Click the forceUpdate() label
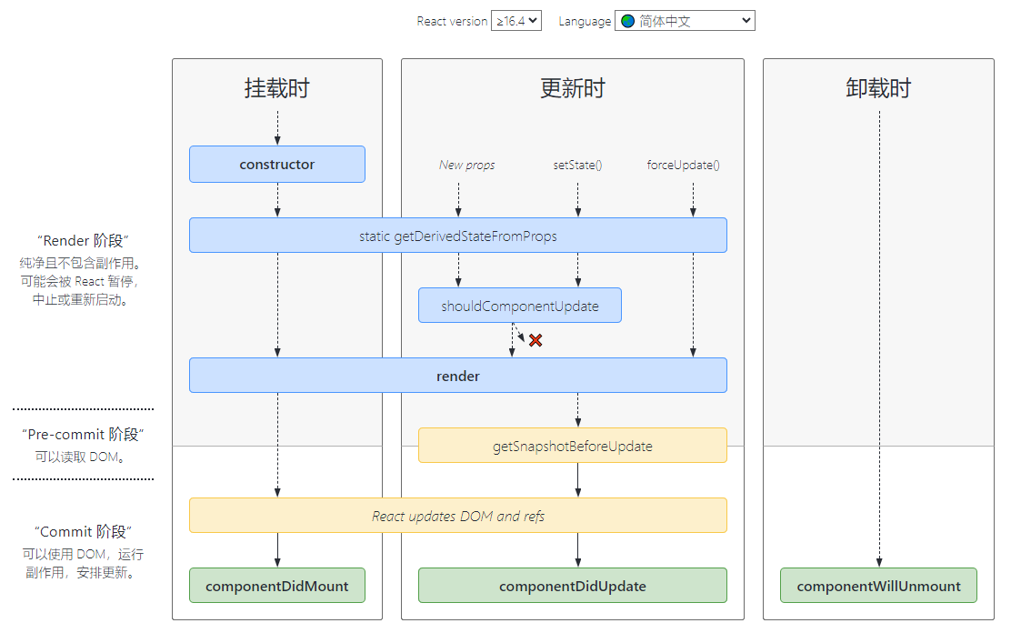 click(683, 166)
